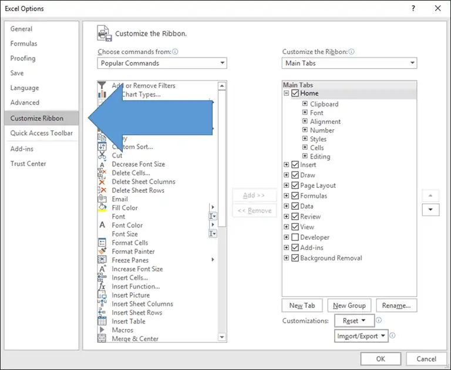Click the Reset customizations button
This screenshot has width=451, height=370.
click(x=354, y=321)
